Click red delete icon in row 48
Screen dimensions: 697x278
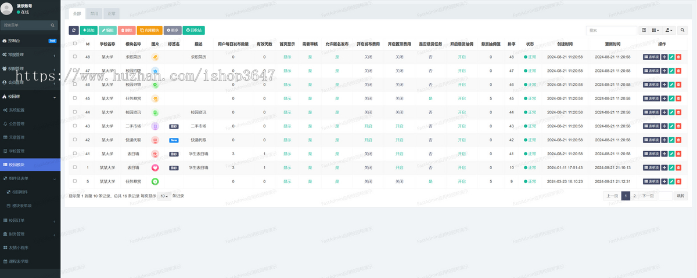(x=678, y=57)
